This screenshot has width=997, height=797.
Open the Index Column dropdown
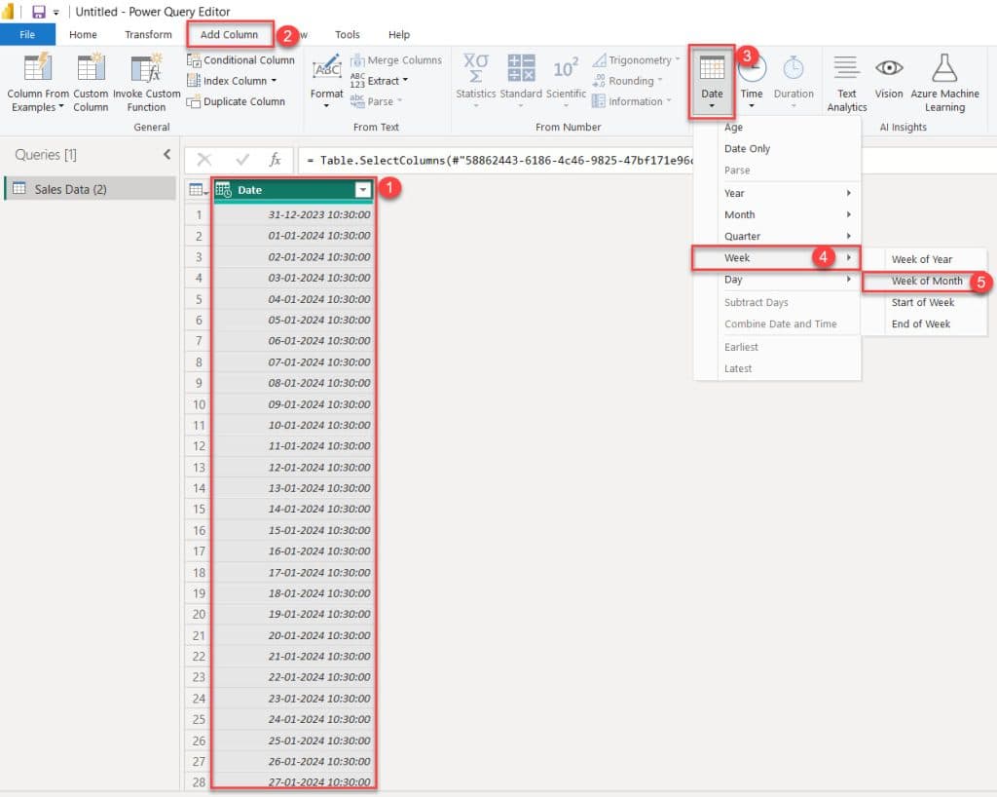click(x=232, y=81)
